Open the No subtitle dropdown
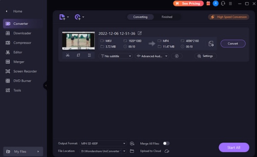This screenshot has width=257, height=157. coord(116,56)
